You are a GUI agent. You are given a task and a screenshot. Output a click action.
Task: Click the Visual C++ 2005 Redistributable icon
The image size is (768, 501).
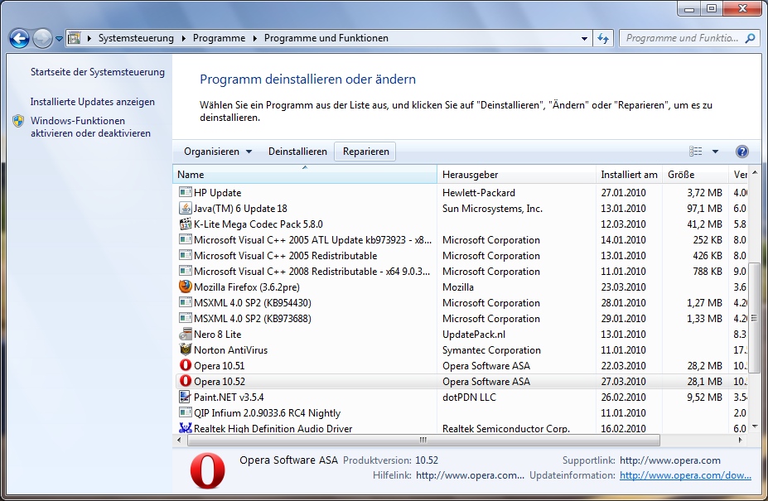click(x=185, y=255)
